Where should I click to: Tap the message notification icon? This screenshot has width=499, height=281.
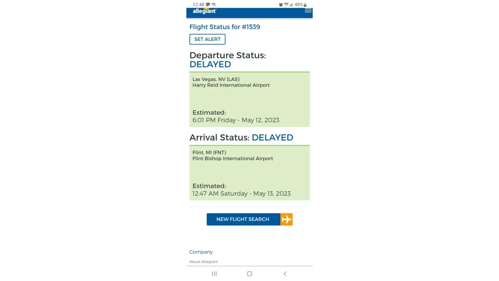tap(208, 4)
